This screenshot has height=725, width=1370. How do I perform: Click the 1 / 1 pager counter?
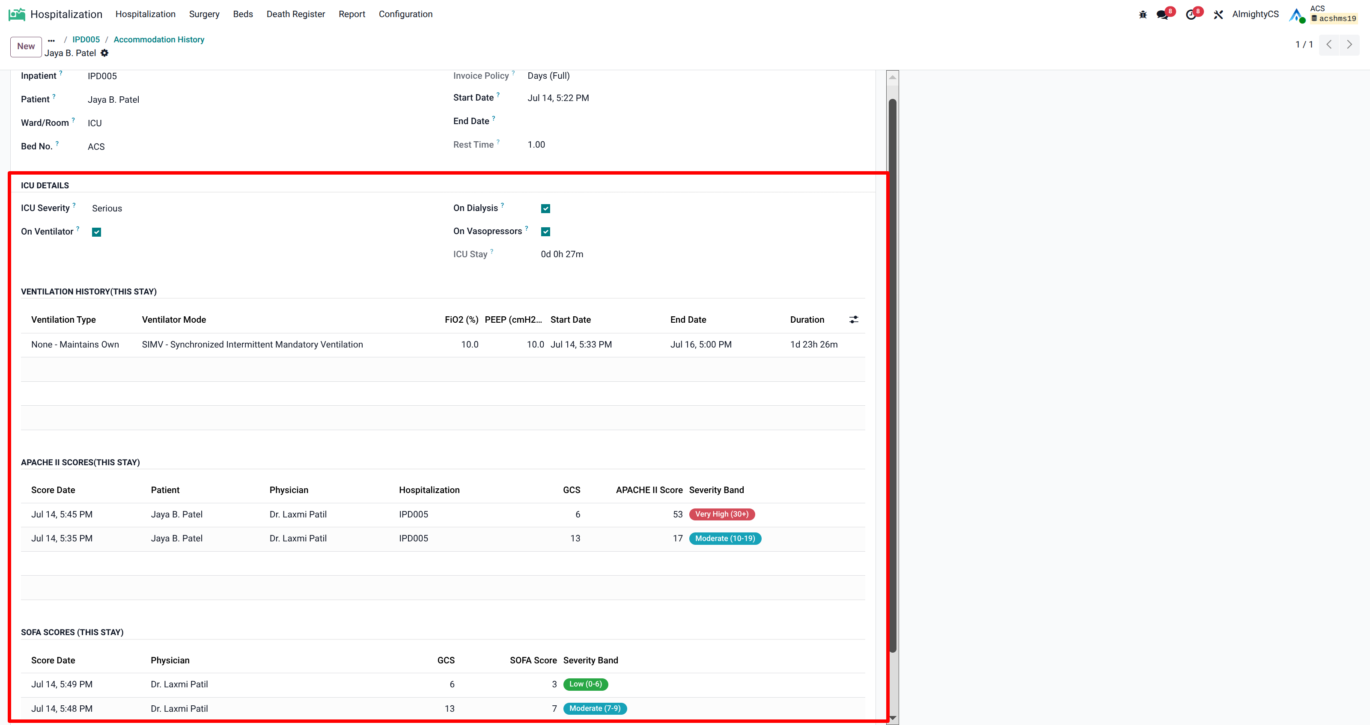pyautogui.click(x=1304, y=45)
